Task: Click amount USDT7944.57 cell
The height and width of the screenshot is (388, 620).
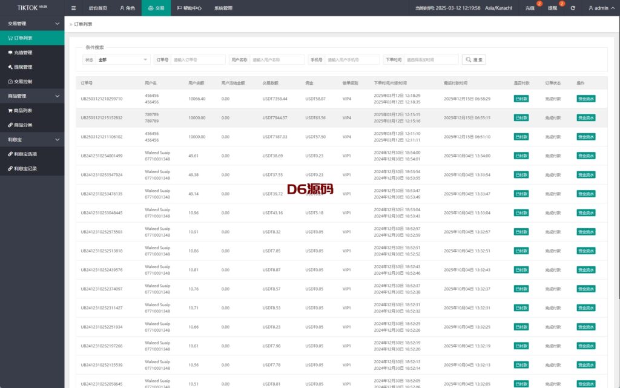Action: pyautogui.click(x=275, y=118)
